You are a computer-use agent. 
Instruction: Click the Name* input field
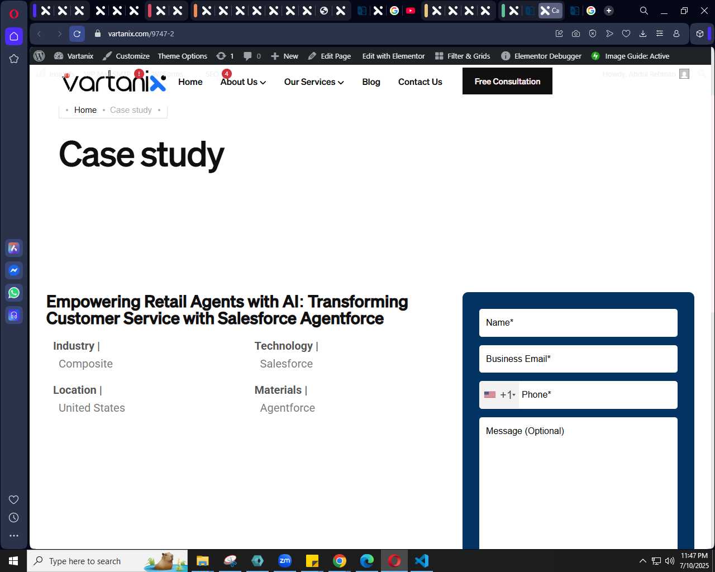click(x=578, y=323)
